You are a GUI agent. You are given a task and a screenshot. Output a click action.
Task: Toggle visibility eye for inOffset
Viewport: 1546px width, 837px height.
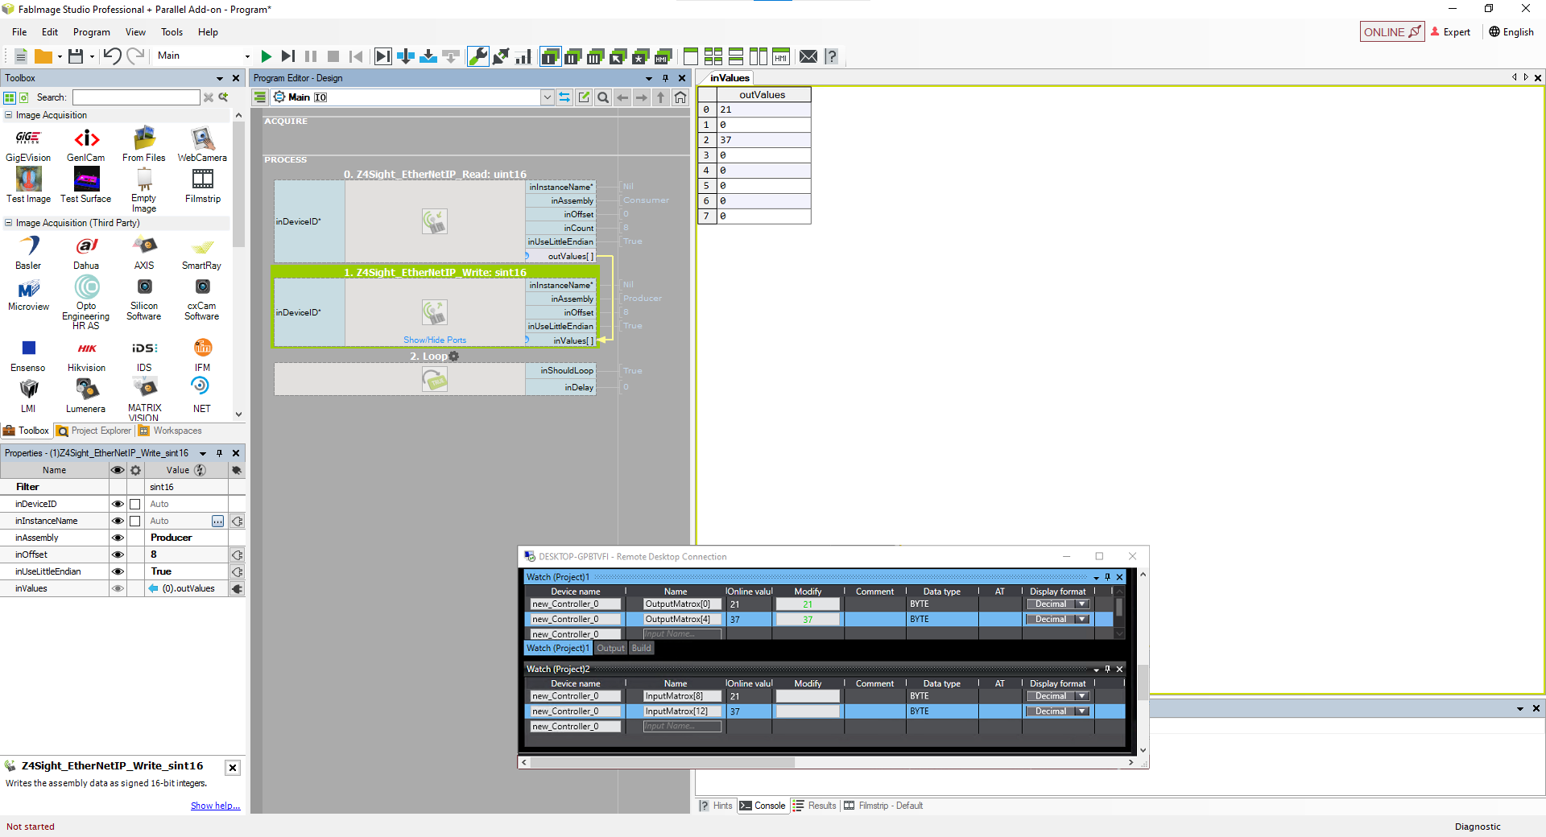tap(118, 555)
